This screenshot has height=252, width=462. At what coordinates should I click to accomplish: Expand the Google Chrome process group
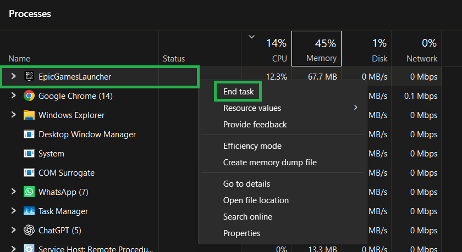[14, 96]
